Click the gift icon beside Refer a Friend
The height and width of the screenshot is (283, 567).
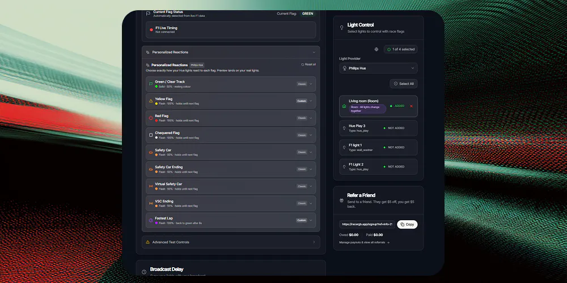point(341,201)
